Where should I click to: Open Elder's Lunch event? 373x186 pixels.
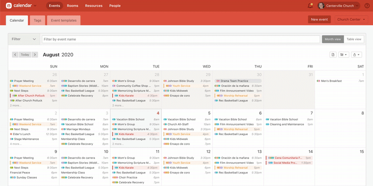tap(33, 134)
